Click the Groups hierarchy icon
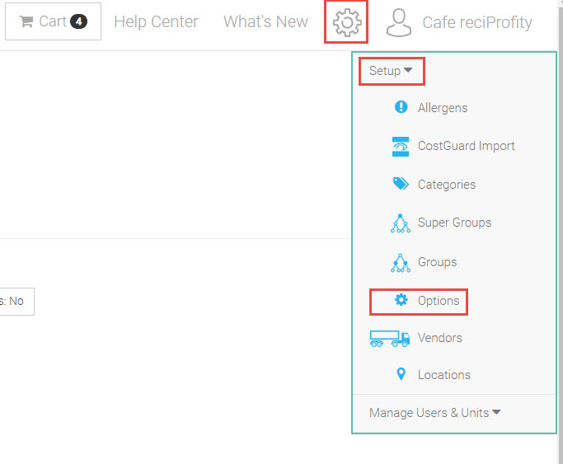 tap(401, 262)
